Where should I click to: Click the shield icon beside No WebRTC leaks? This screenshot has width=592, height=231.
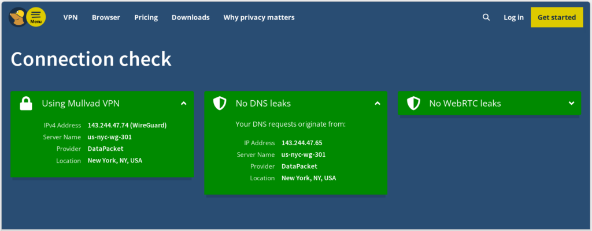pos(413,104)
